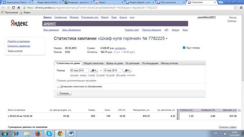
Task: Bookmark this page with the star icon
Action: click(x=235, y=7)
